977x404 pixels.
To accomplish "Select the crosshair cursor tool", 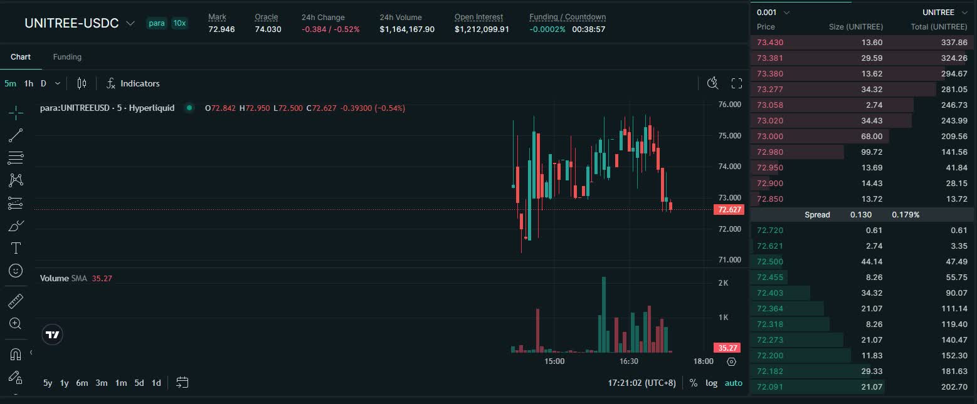I will 16,112.
